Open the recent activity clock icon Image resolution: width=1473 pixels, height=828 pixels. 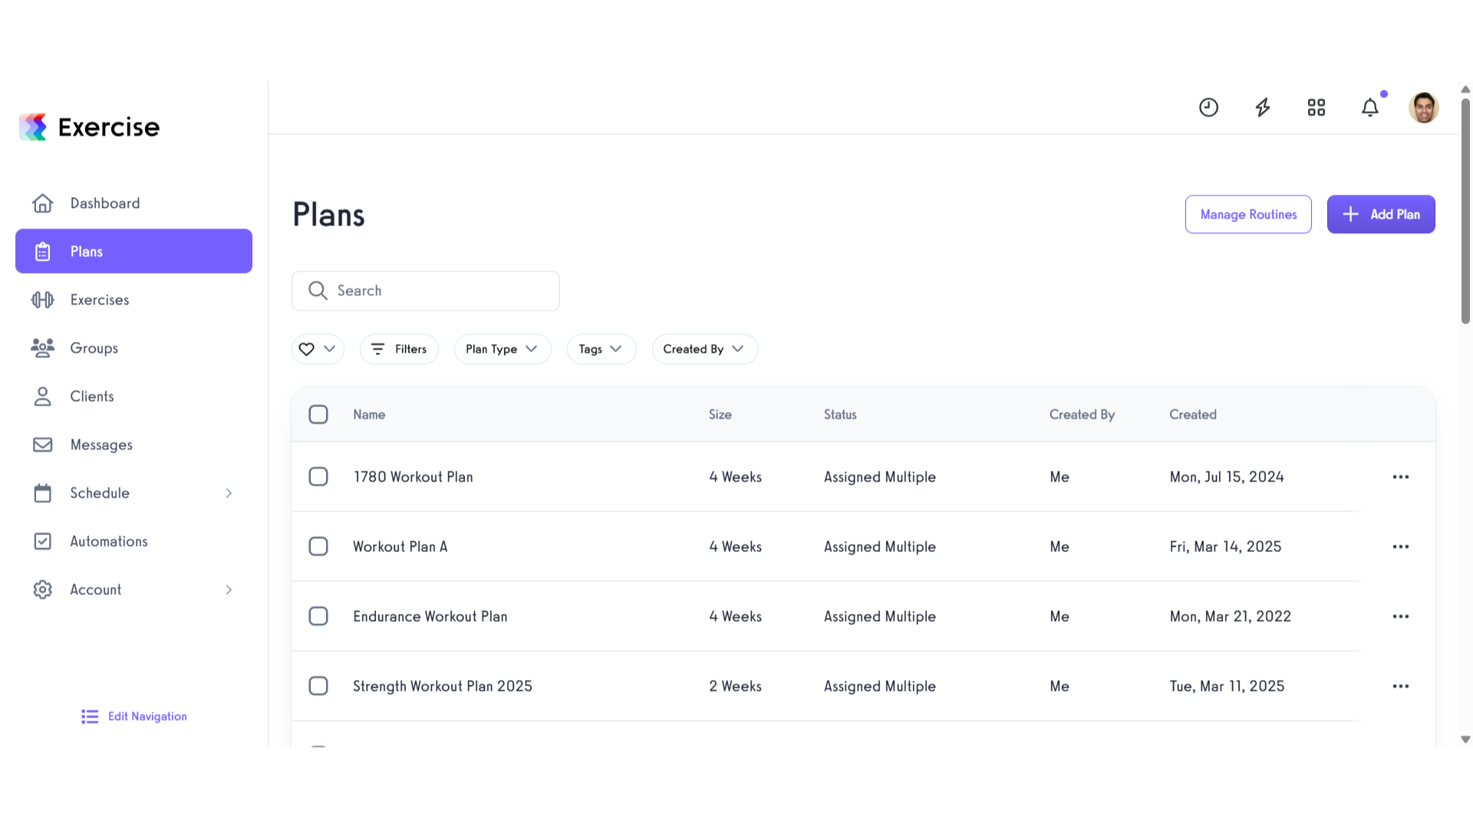tap(1208, 107)
